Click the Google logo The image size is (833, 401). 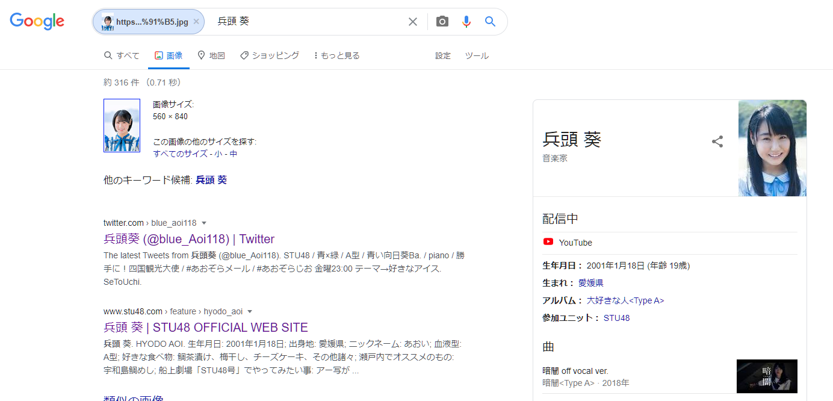(37, 21)
